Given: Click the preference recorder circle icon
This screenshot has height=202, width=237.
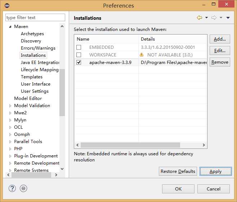Looking at the screenshot, I should click(x=23, y=188).
